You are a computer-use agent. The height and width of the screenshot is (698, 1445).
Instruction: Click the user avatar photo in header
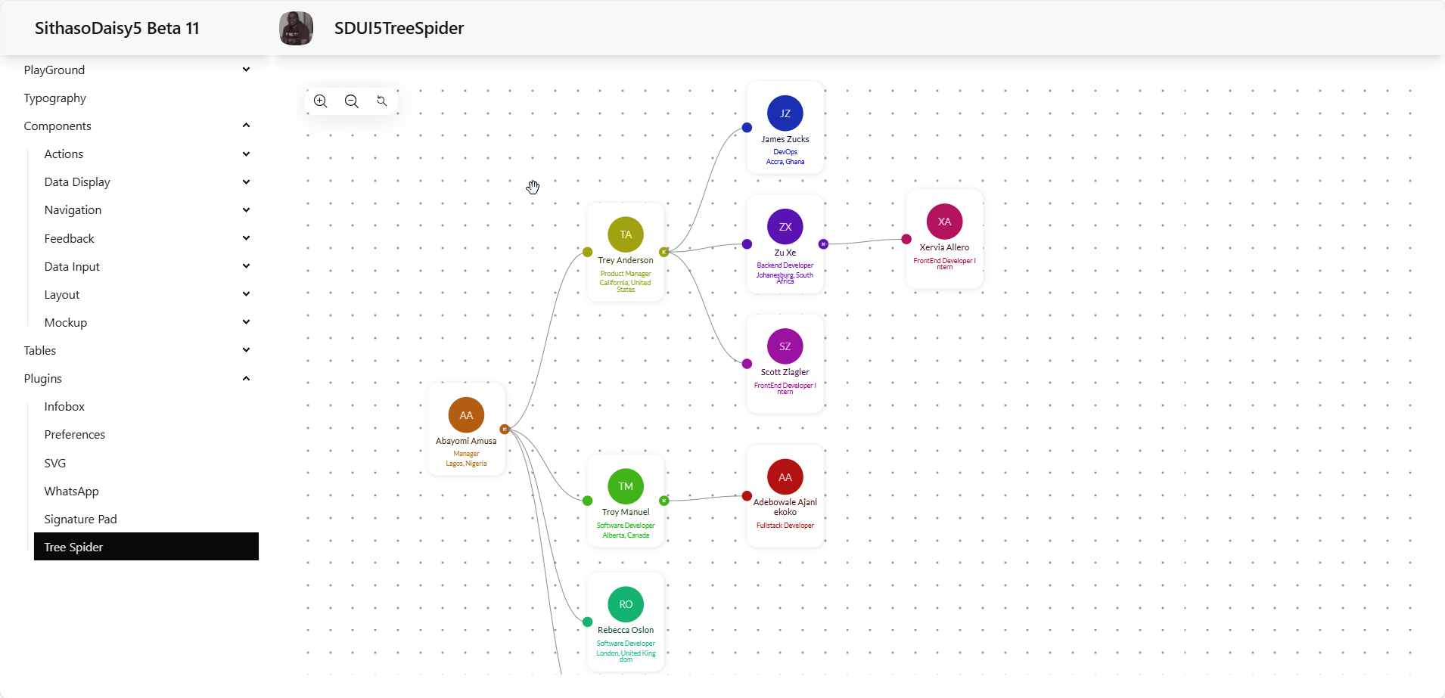[x=296, y=29]
